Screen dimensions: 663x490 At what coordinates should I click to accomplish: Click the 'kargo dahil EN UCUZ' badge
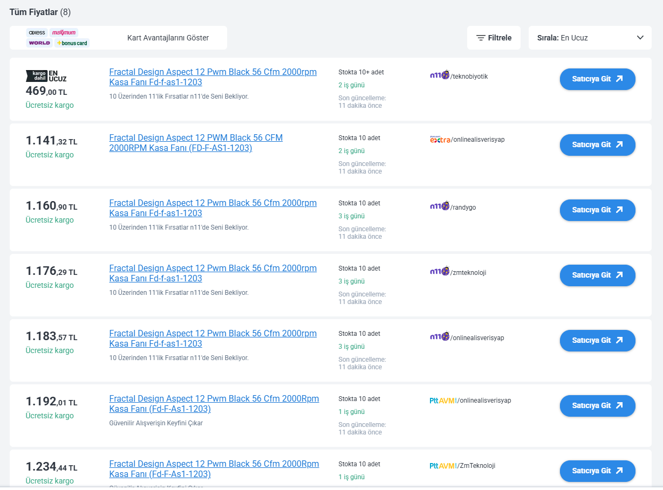pyautogui.click(x=46, y=76)
